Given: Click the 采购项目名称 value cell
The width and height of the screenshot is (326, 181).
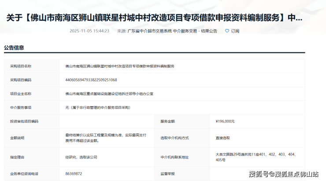Looking at the screenshot, I should click(119, 66).
